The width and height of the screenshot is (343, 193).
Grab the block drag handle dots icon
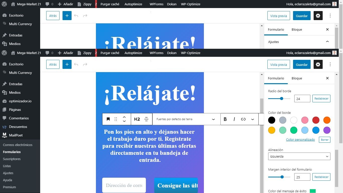pyautogui.click(x=116, y=119)
